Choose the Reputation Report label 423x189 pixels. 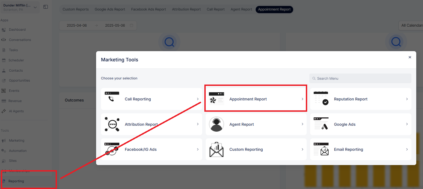(x=351, y=99)
